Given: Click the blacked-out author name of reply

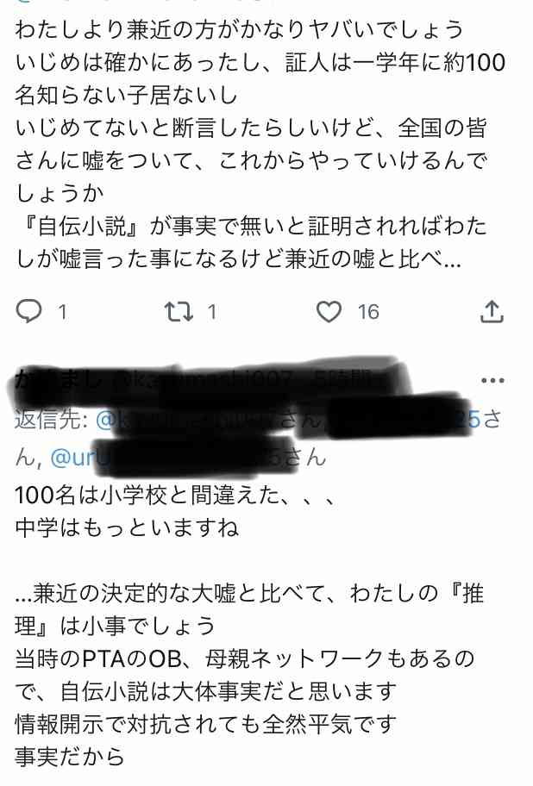Looking at the screenshot, I should tap(60, 380).
